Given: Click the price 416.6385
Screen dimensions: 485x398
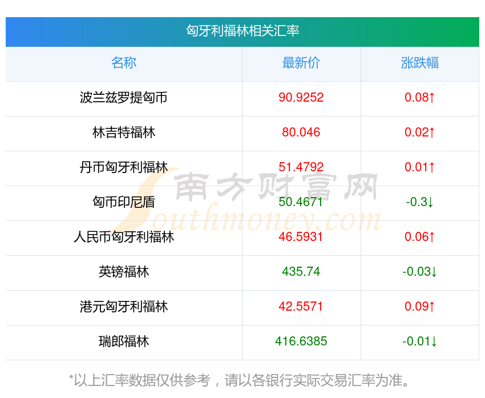Looking at the screenshot, I should (301, 341).
